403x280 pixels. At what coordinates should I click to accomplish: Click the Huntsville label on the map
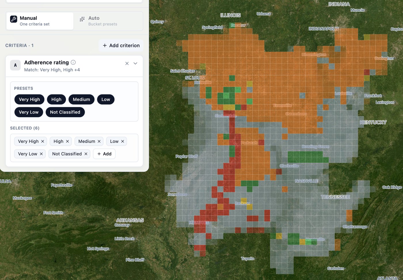[x=315, y=239]
